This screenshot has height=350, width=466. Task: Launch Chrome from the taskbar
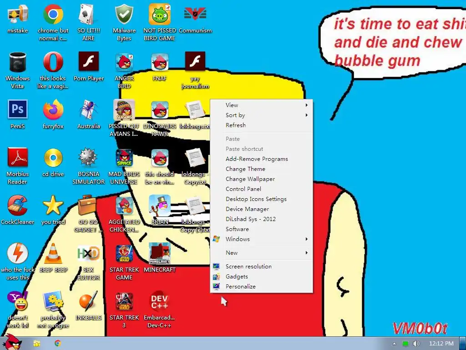coord(58,344)
